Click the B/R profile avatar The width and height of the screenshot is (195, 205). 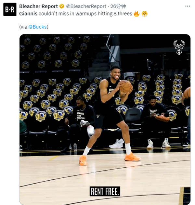coord(10,9)
